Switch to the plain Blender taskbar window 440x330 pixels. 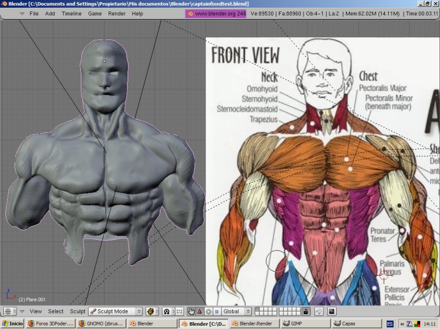pos(152,323)
